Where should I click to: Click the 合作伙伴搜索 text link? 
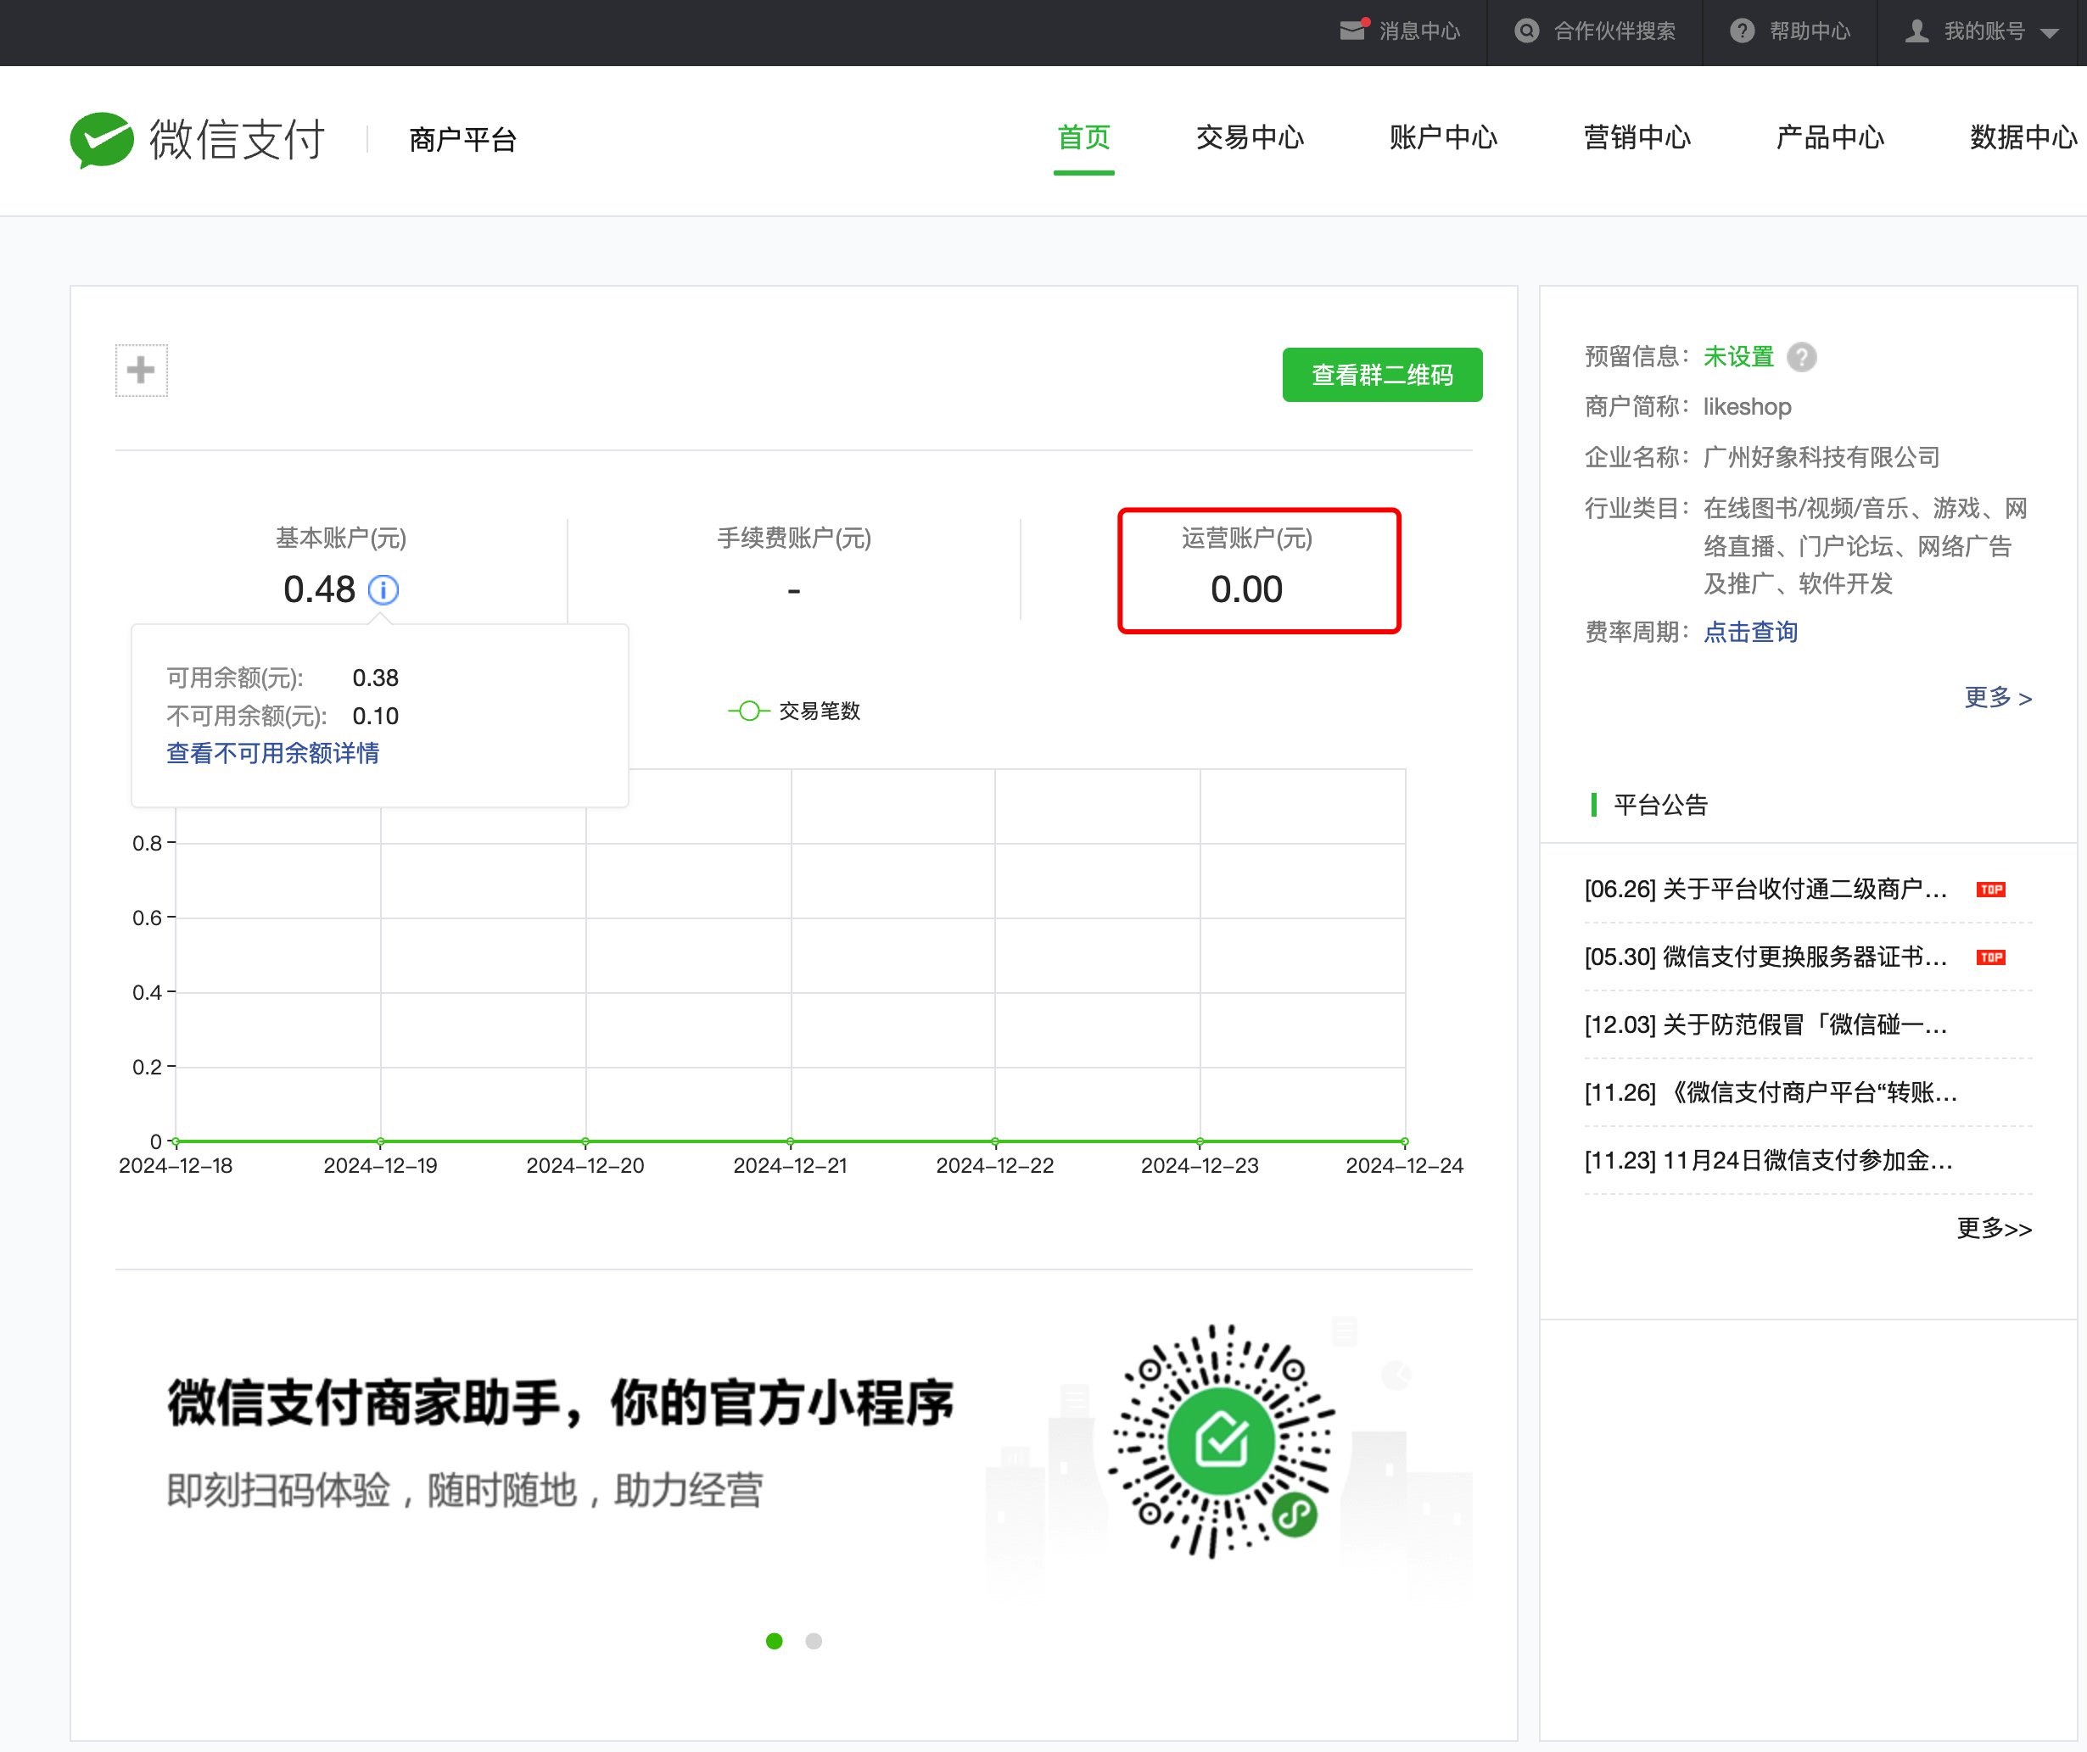tap(1614, 31)
